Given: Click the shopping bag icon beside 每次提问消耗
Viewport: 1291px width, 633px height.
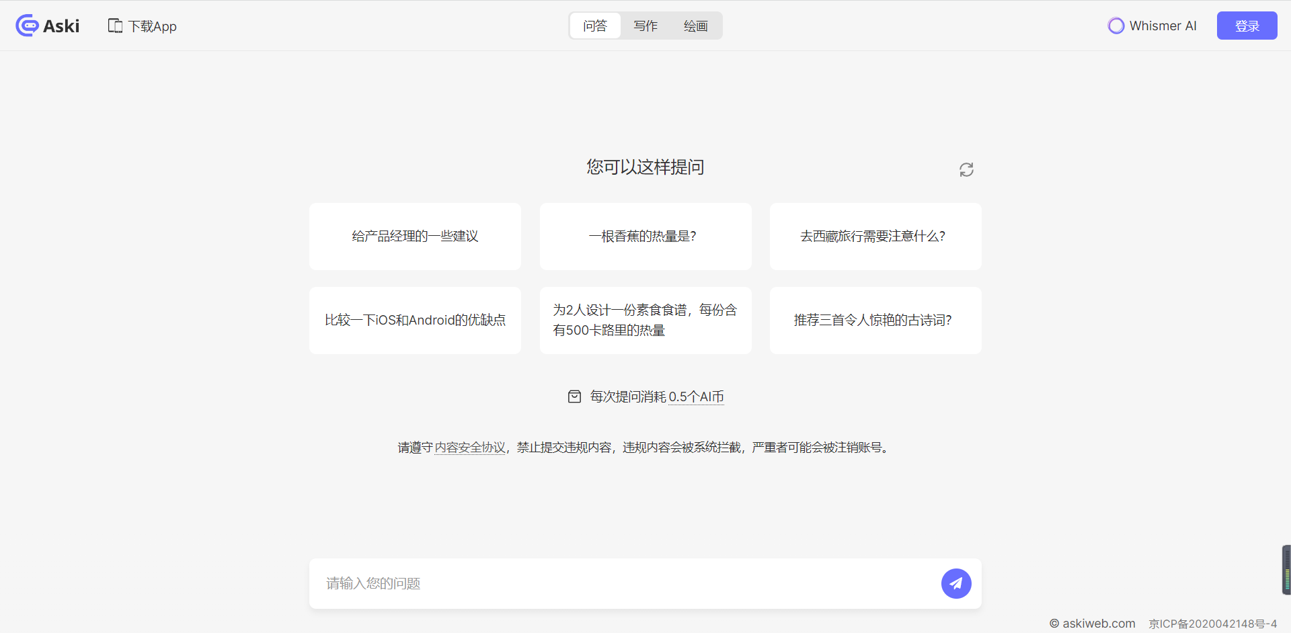Looking at the screenshot, I should tap(574, 396).
